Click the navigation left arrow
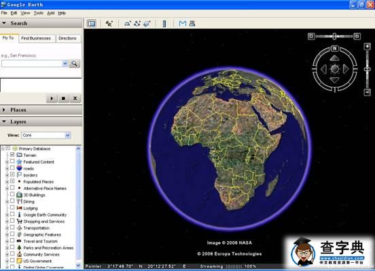The height and width of the screenshot is (271, 375). tap(323, 69)
